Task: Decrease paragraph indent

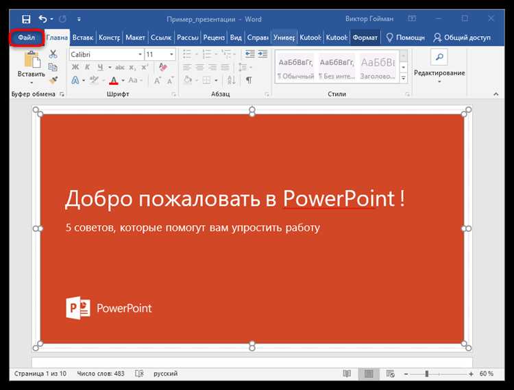Action: coord(249,54)
